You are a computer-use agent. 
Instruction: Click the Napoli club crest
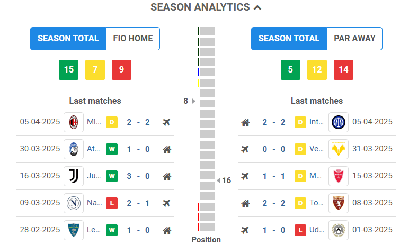coord(73,203)
